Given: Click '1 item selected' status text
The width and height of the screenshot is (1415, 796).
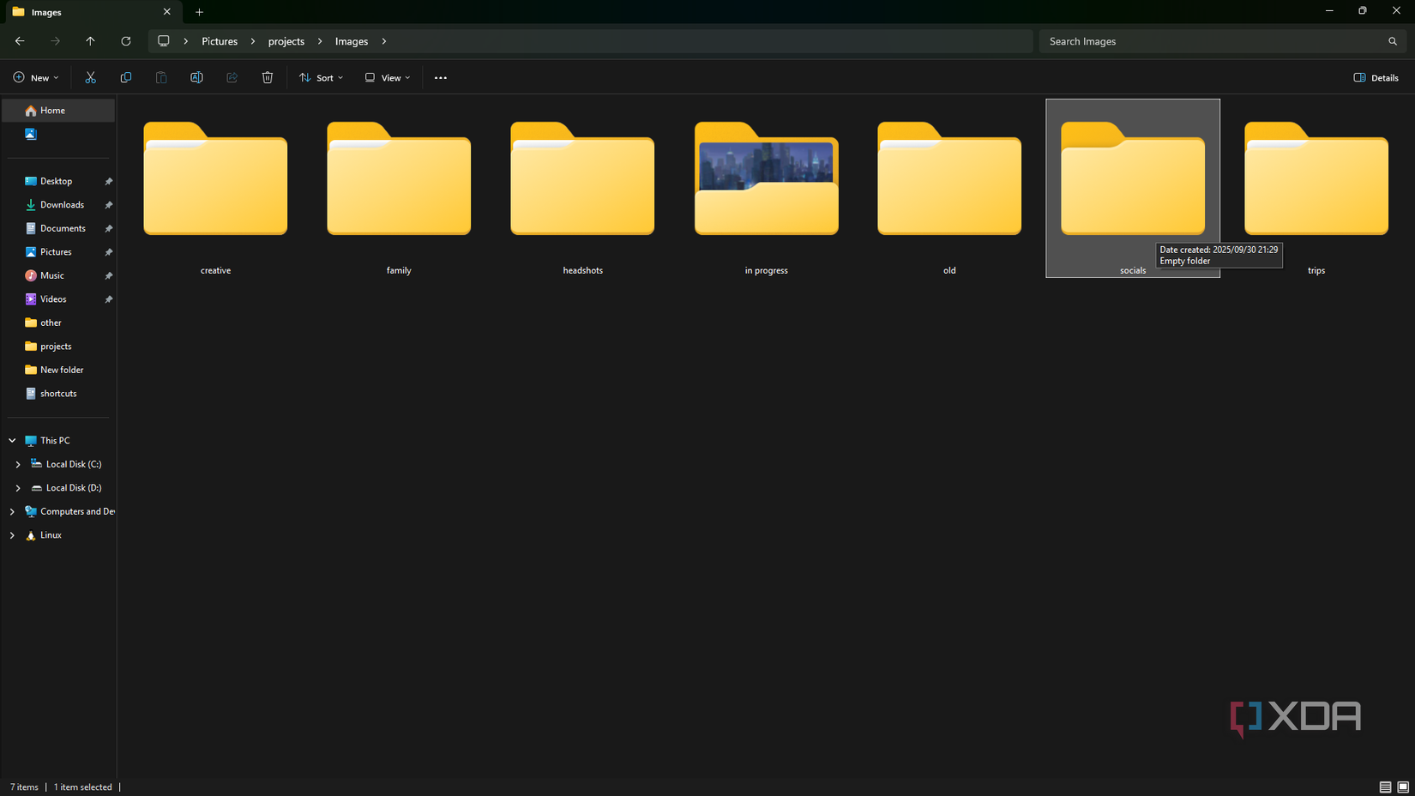Looking at the screenshot, I should click(x=83, y=787).
